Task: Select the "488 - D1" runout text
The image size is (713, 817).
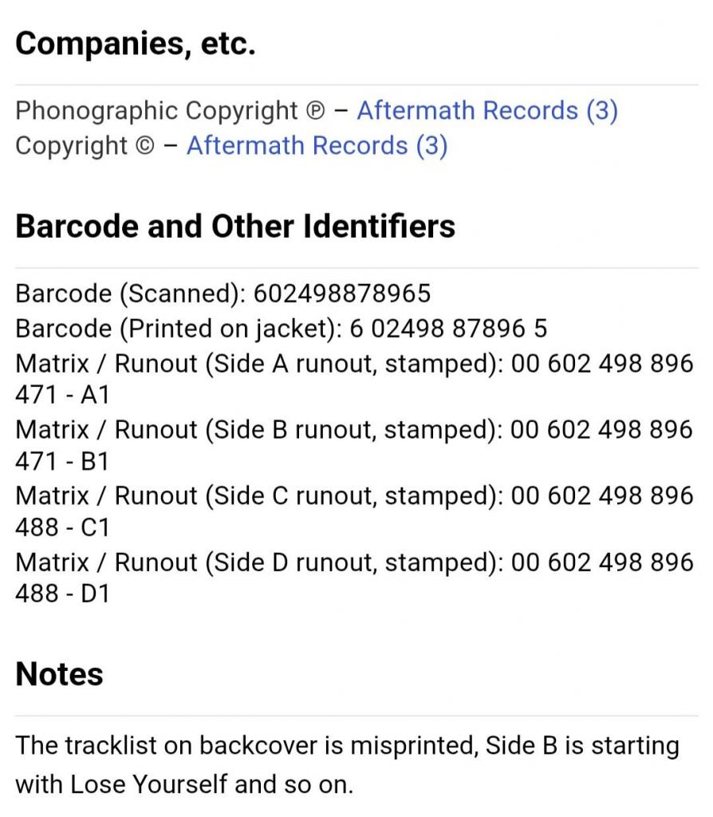Action: tap(62, 594)
